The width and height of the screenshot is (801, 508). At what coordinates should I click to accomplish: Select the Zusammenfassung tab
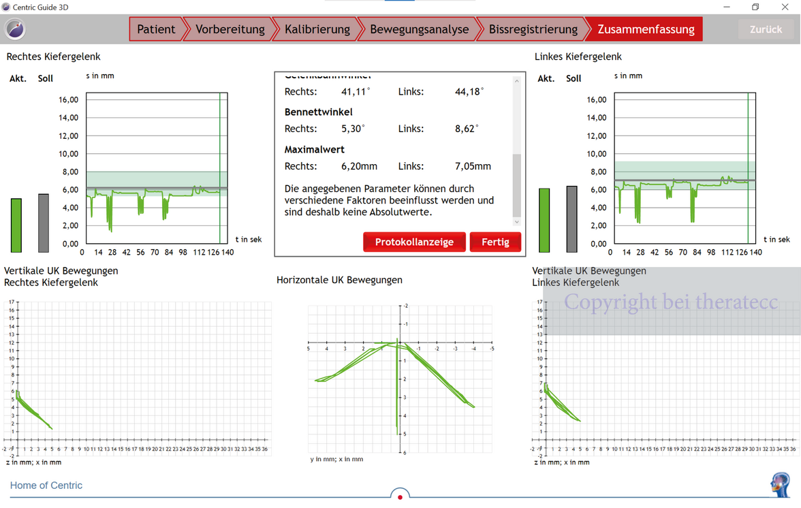tap(646, 29)
